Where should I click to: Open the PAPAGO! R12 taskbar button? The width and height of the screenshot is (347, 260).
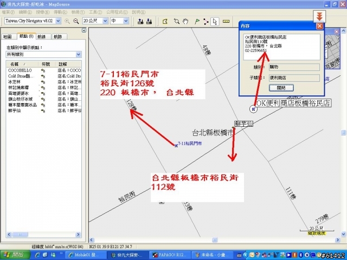(x=170, y=255)
